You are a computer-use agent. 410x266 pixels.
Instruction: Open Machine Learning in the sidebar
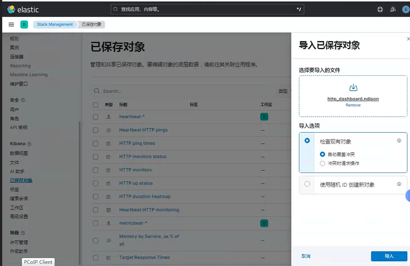(x=29, y=75)
